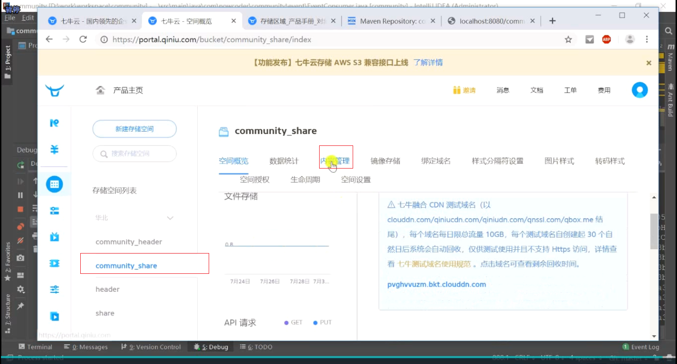The width and height of the screenshot is (677, 364).
Task: Click the red Stop icon in IntelliJ Debug
Action: (x=20, y=209)
